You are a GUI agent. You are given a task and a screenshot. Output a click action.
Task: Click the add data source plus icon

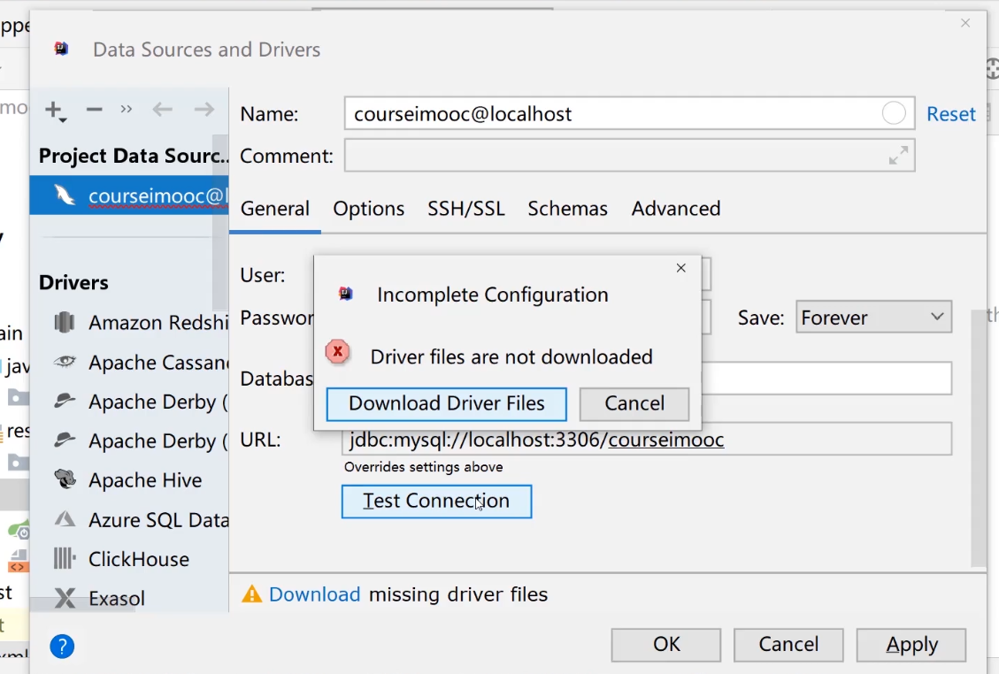(x=55, y=111)
